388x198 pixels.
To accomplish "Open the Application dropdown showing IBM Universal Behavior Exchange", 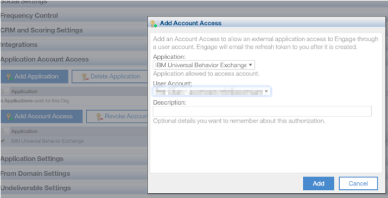I will click(x=203, y=65).
